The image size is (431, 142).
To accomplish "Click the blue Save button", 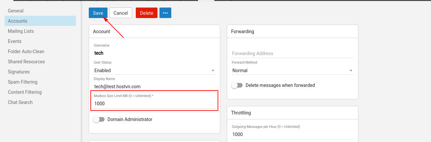I will tap(98, 13).
